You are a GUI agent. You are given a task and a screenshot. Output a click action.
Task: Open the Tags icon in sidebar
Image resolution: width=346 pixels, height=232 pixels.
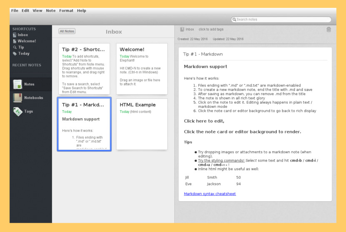18,112
